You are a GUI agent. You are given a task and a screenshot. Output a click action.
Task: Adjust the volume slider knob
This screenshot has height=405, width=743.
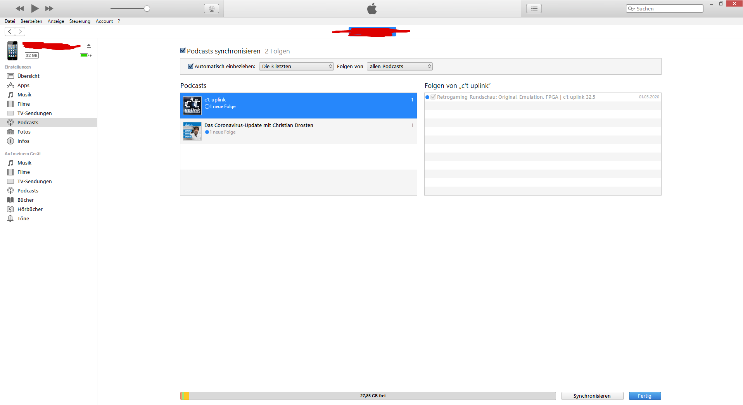pyautogui.click(x=147, y=9)
